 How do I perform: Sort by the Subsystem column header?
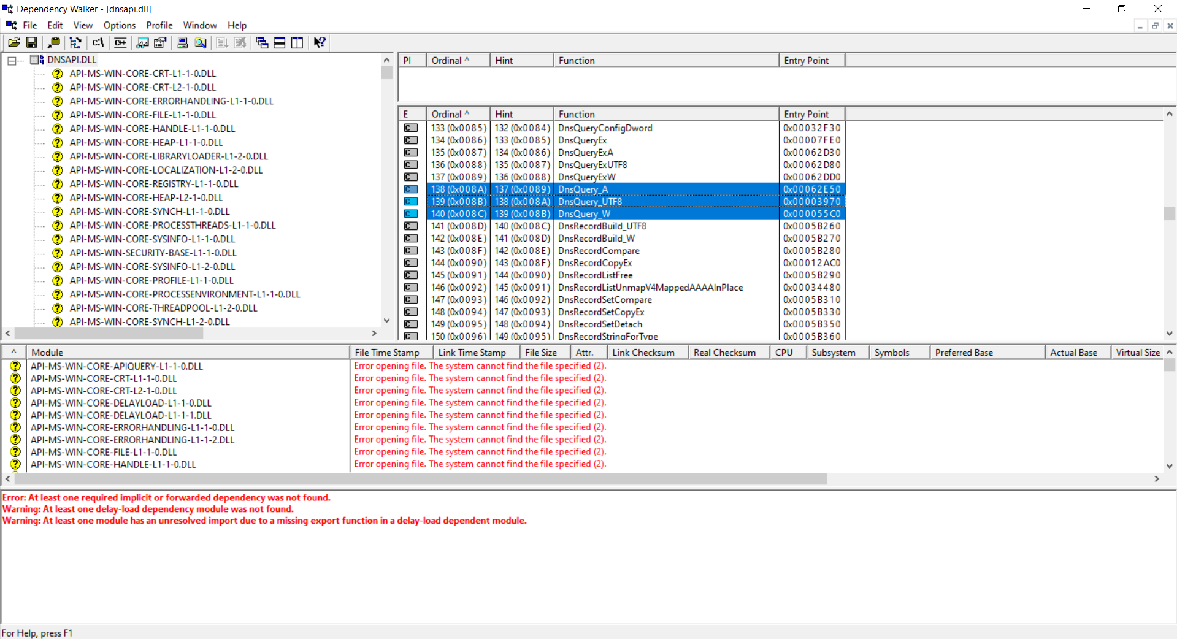pos(838,353)
